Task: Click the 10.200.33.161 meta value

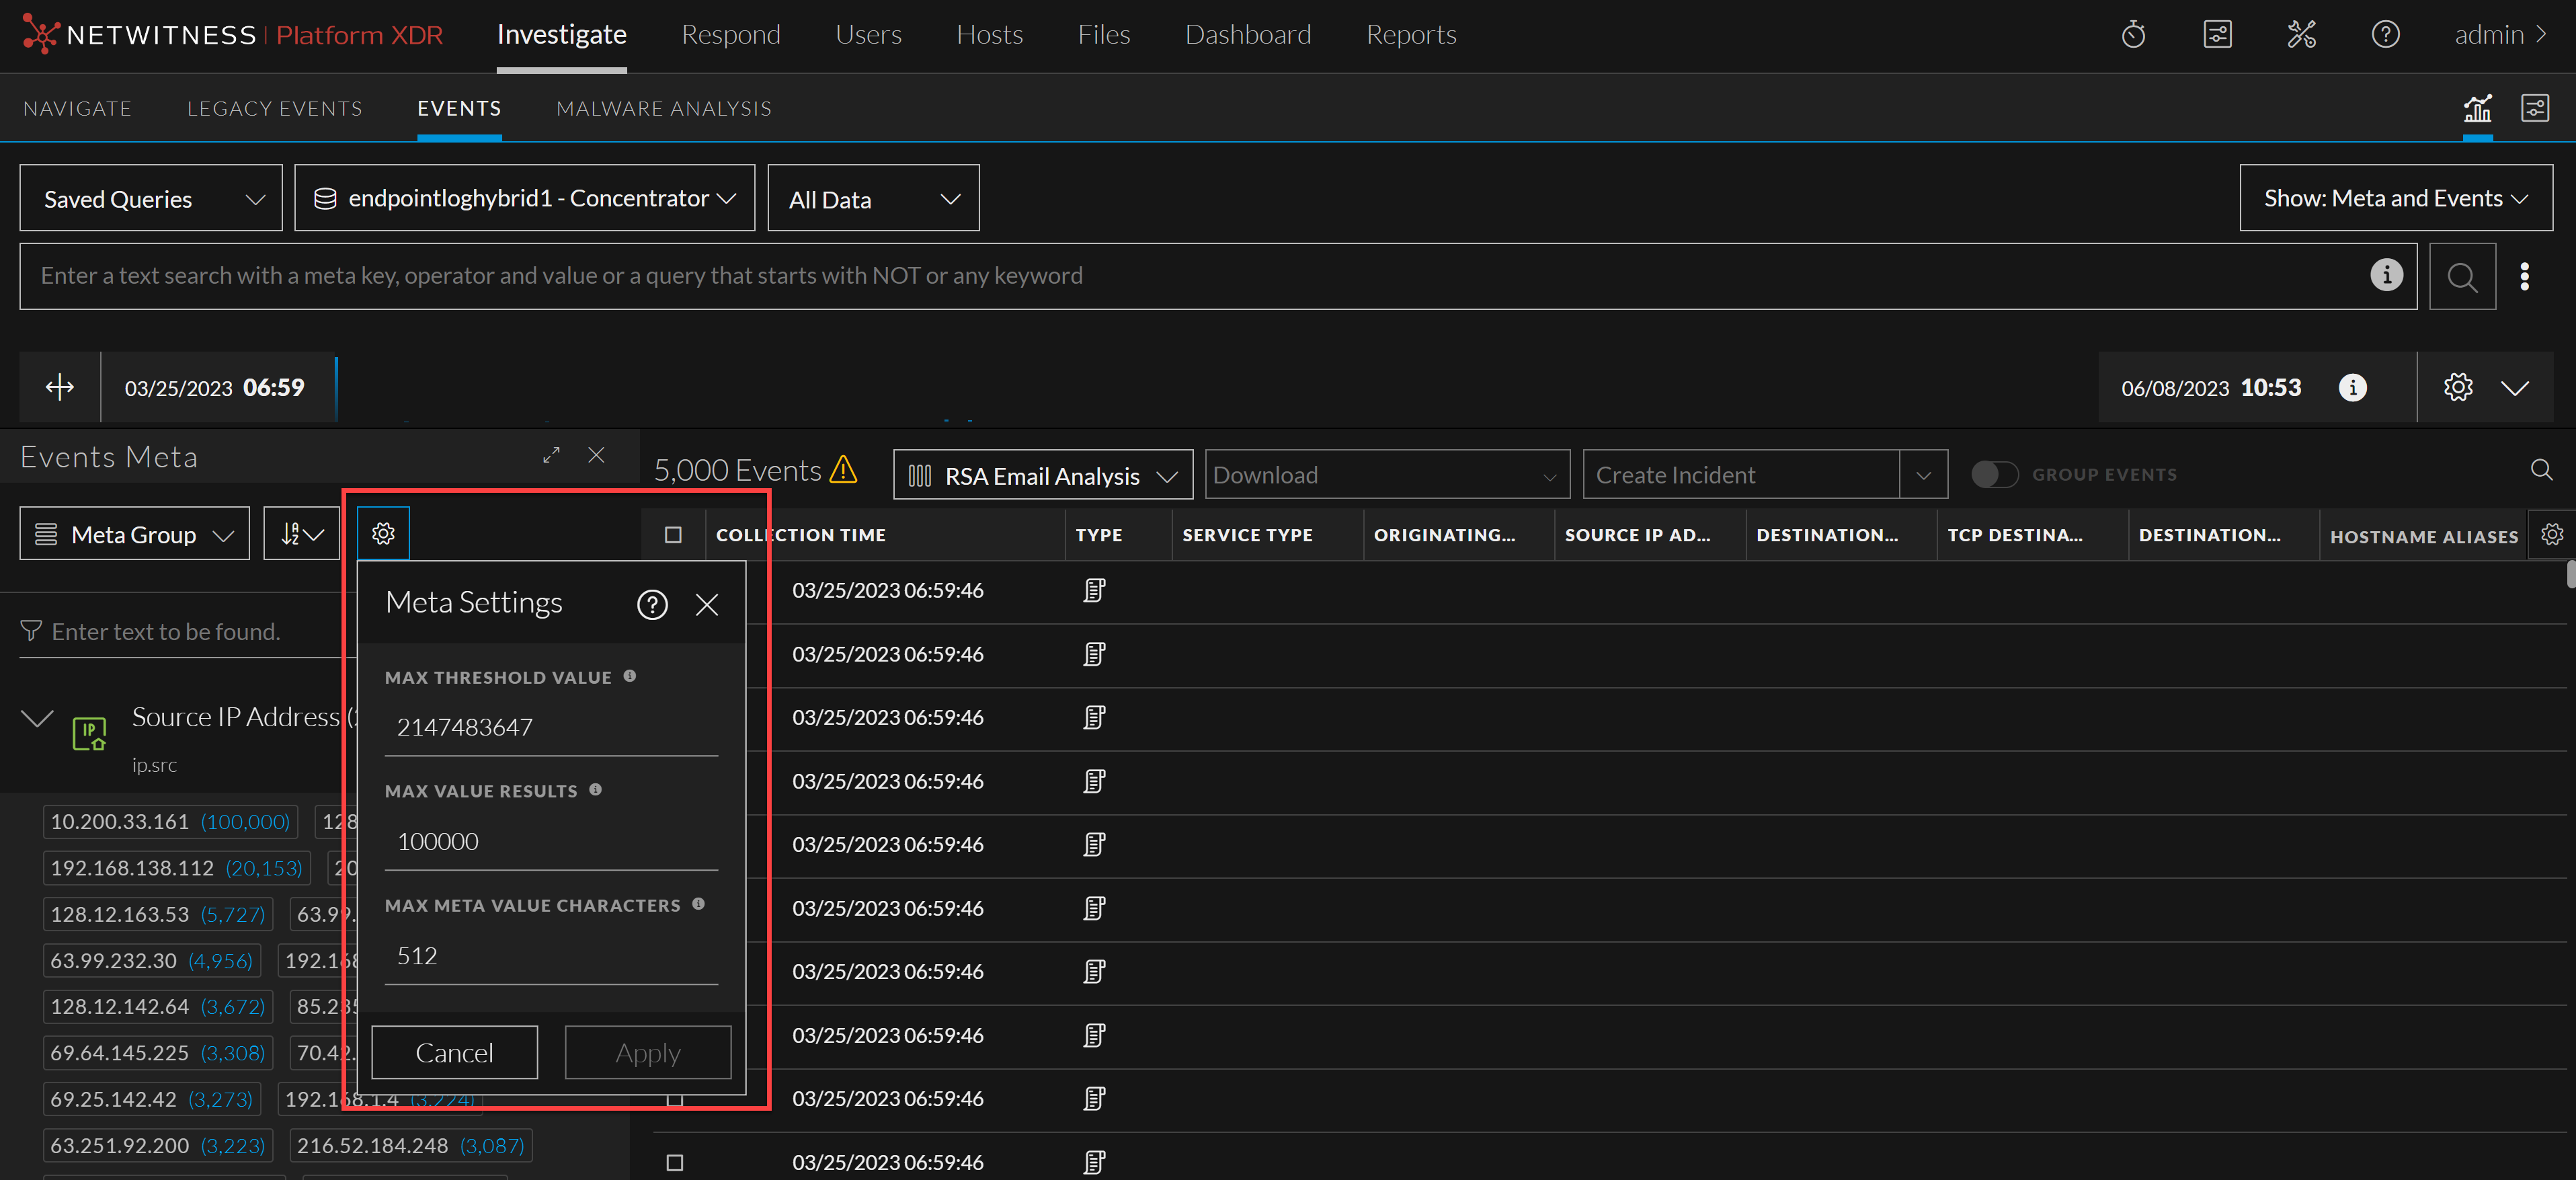Action: (x=119, y=821)
